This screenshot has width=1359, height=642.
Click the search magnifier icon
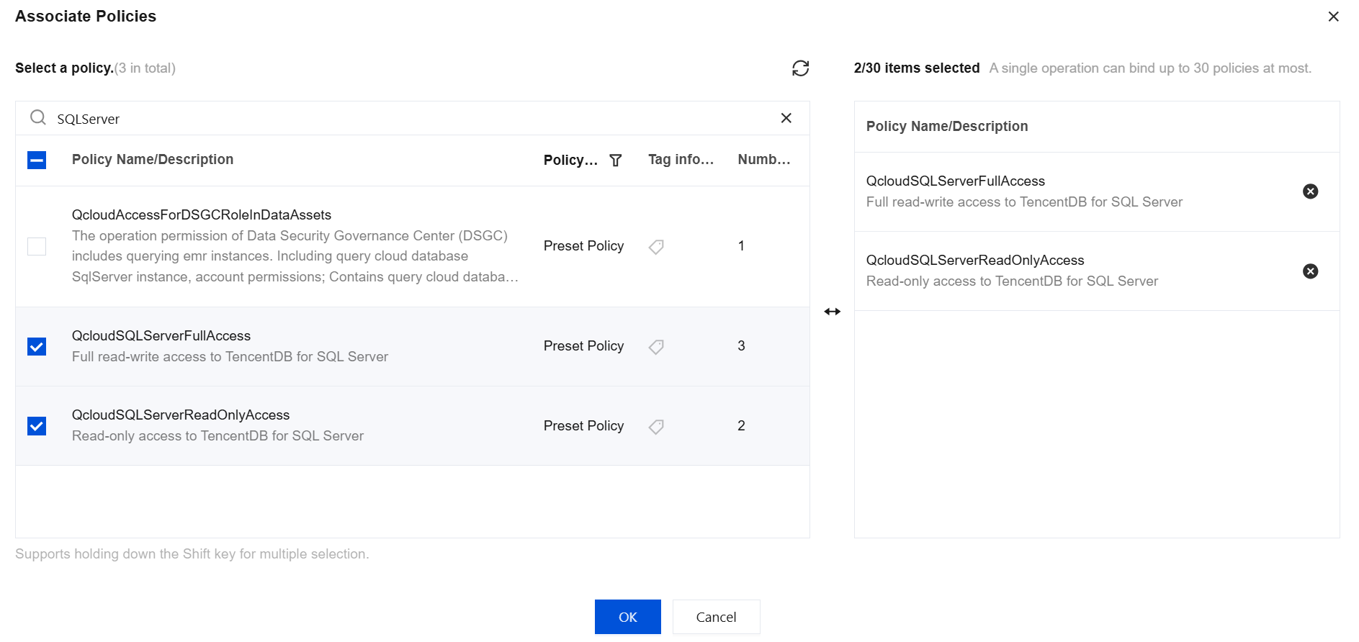pos(38,117)
